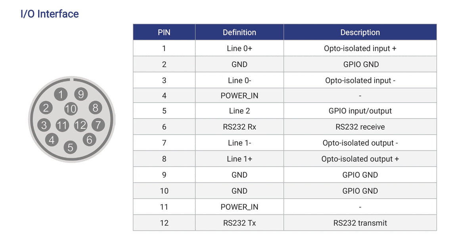Click the RS232 Rx definition cell
The image size is (460, 243).
(240, 126)
